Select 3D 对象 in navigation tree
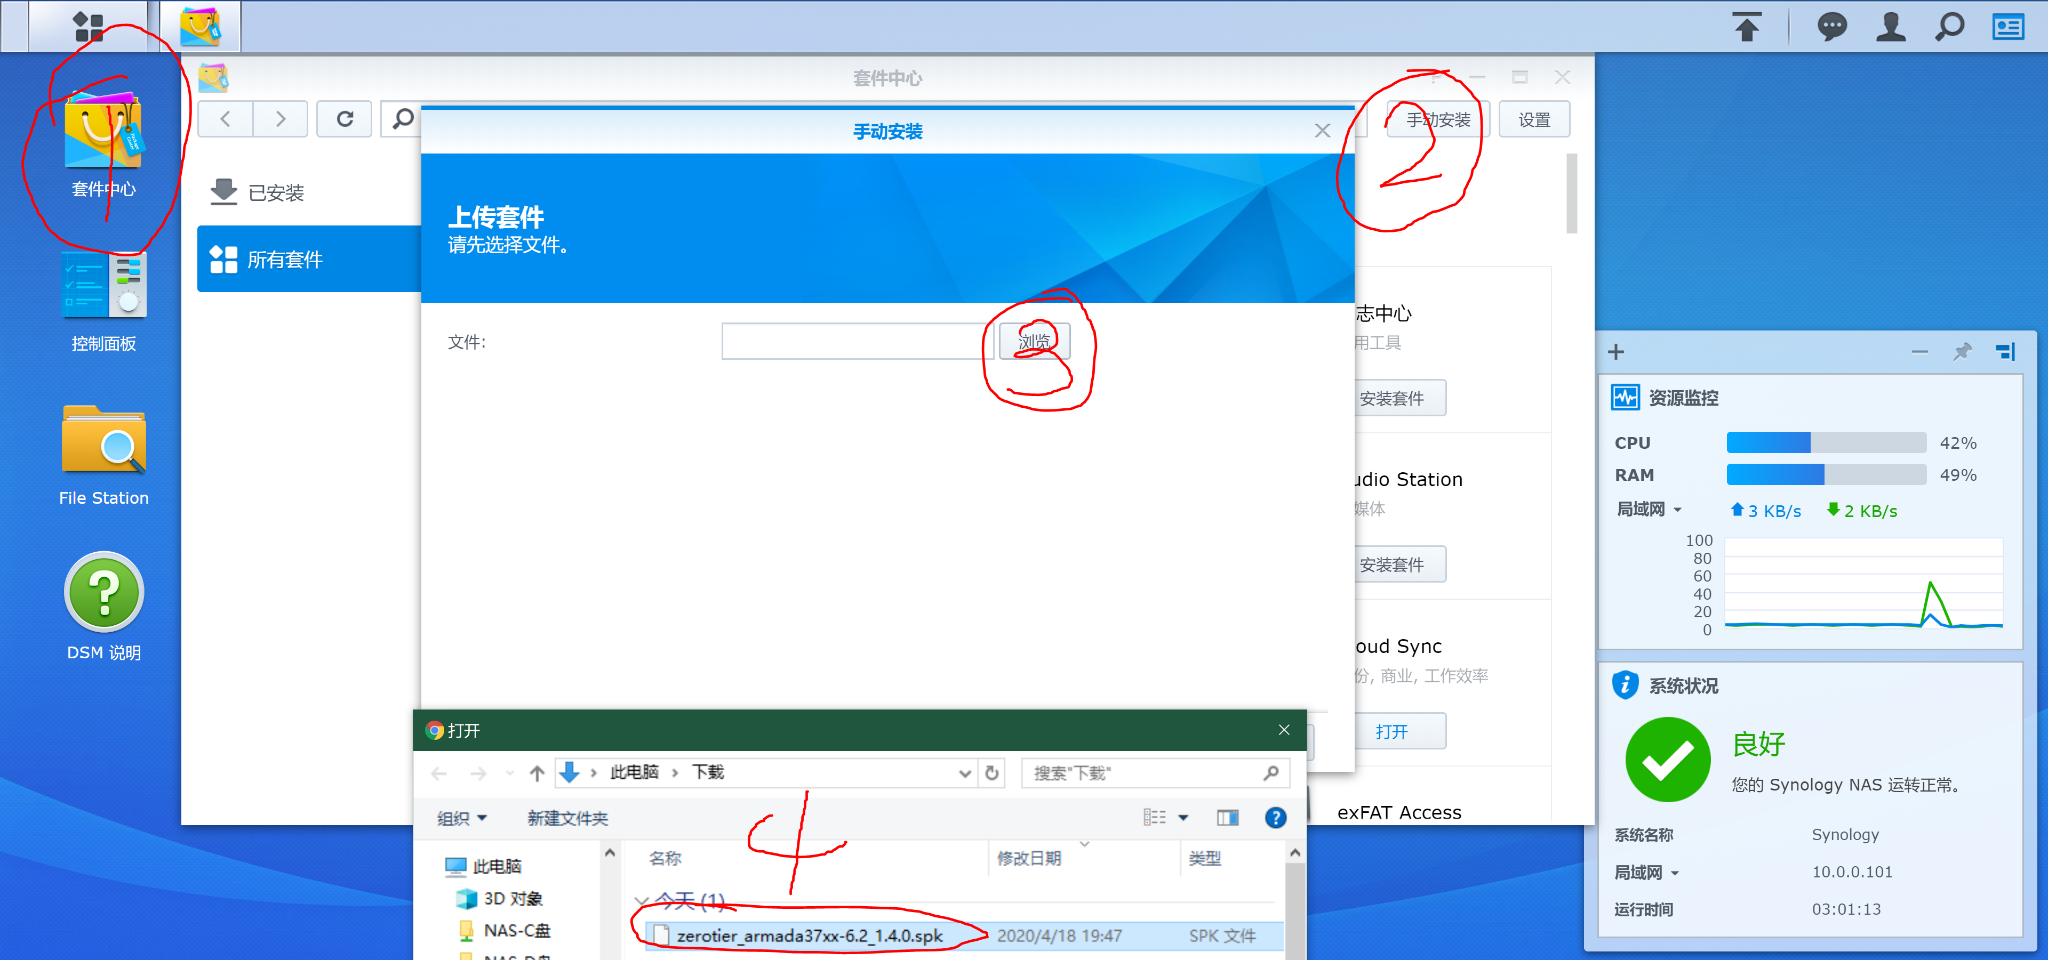This screenshot has height=960, width=2048. coord(499,898)
